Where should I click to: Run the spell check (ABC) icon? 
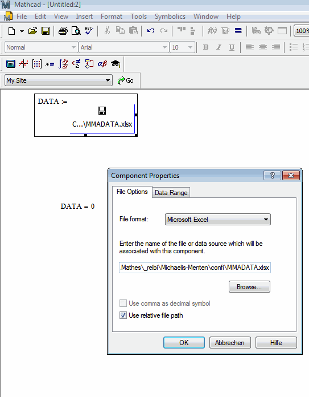pyautogui.click(x=89, y=31)
